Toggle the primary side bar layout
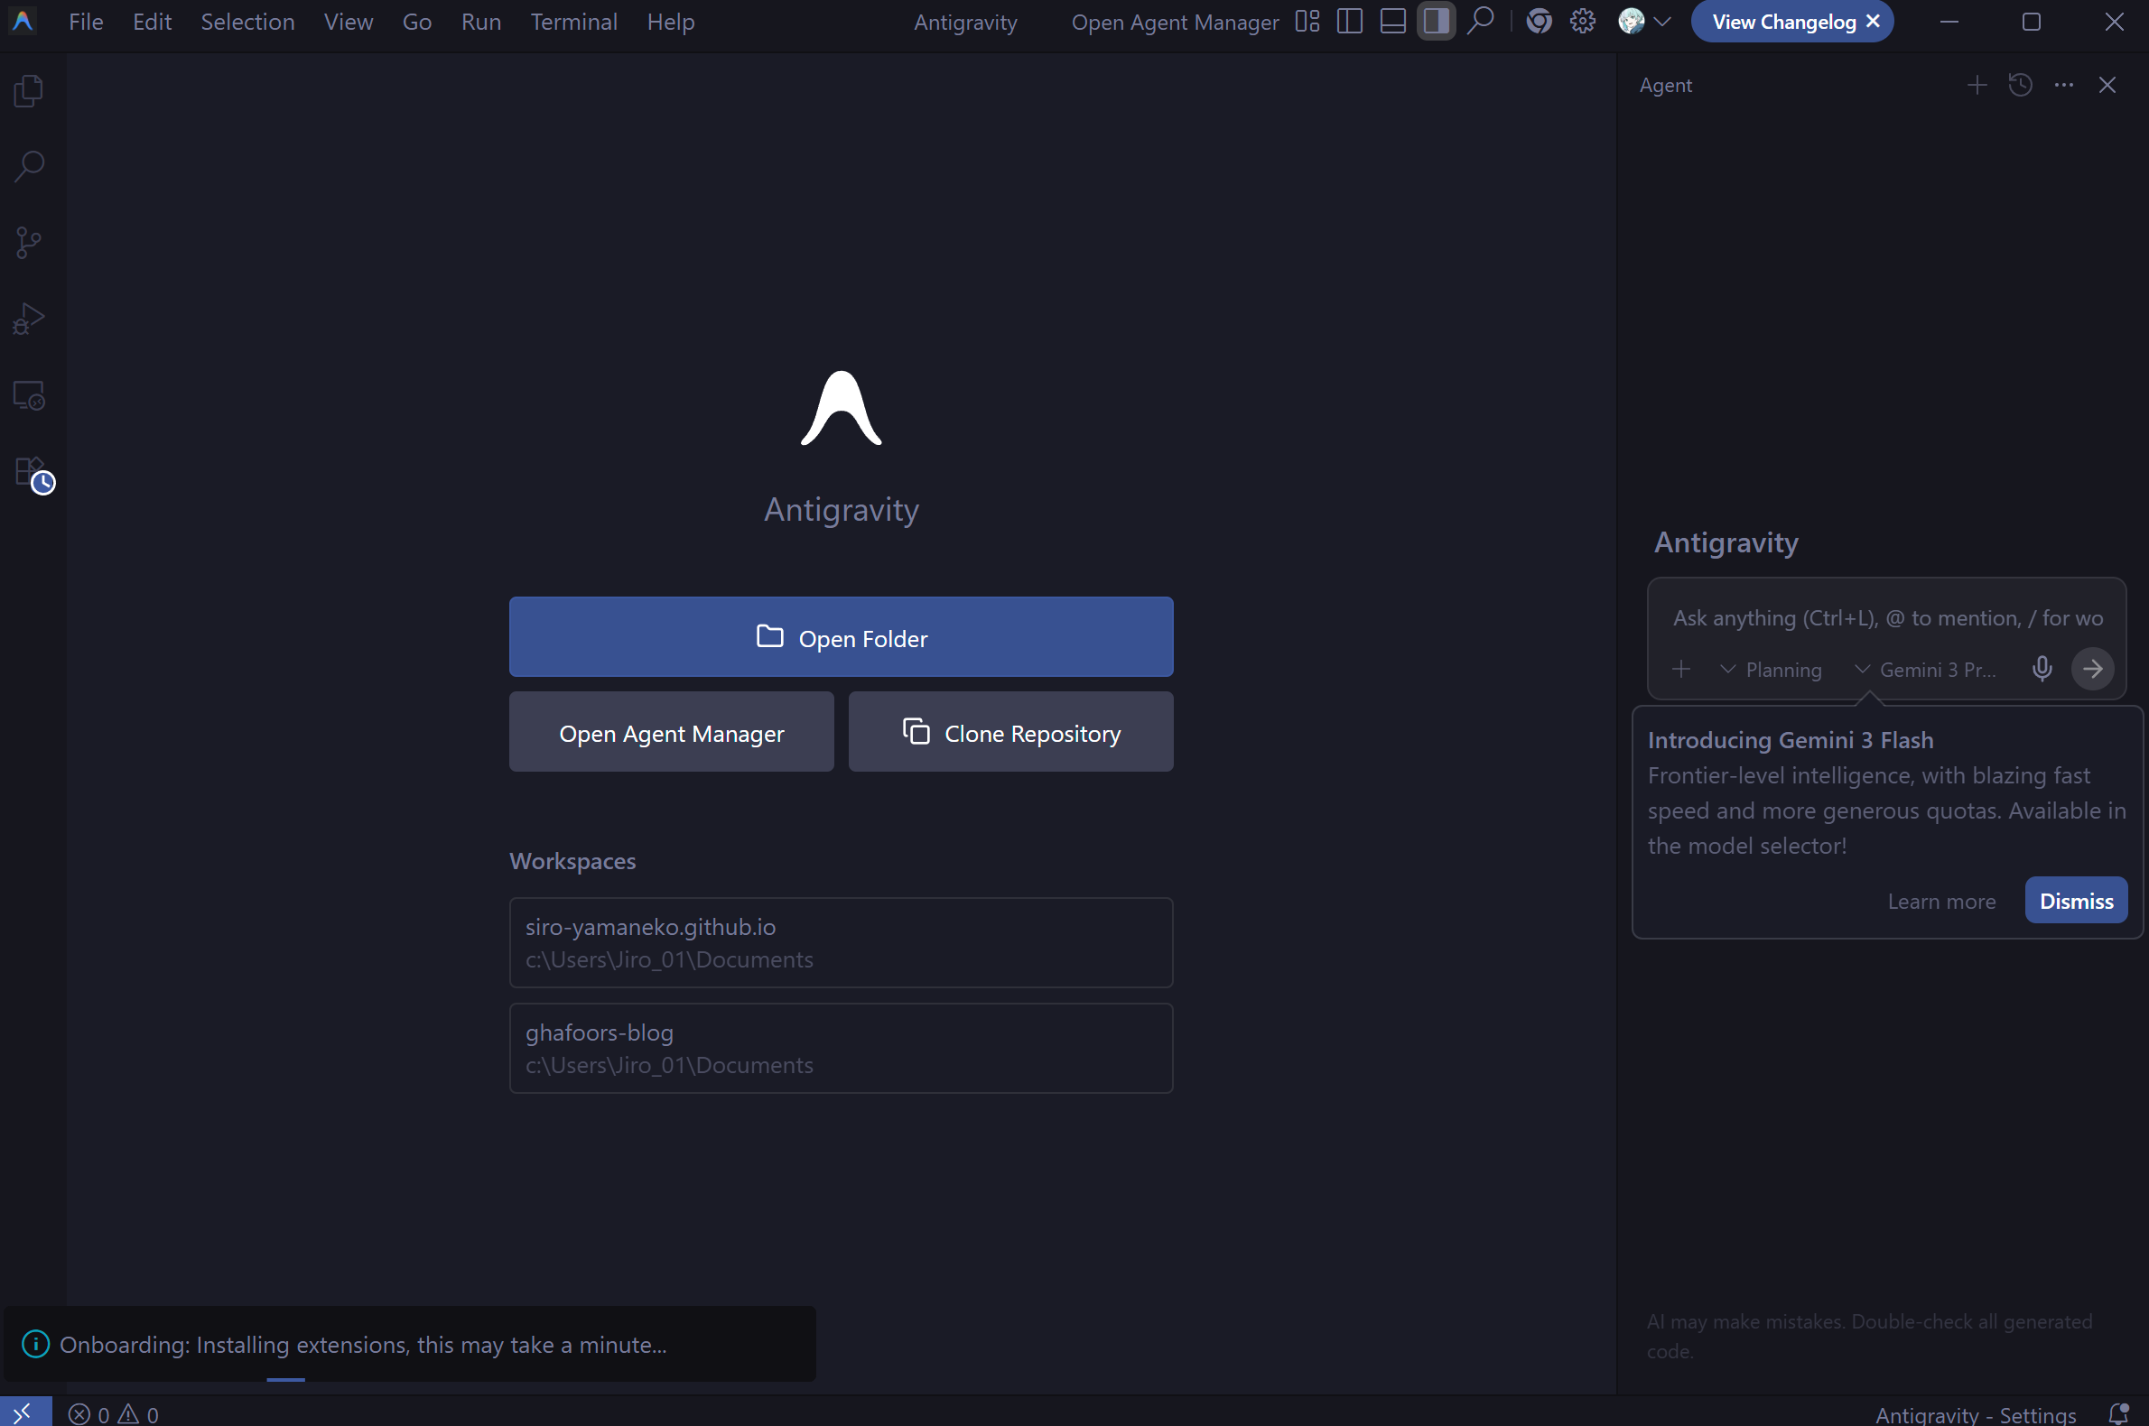This screenshot has width=2149, height=1426. click(x=1349, y=22)
